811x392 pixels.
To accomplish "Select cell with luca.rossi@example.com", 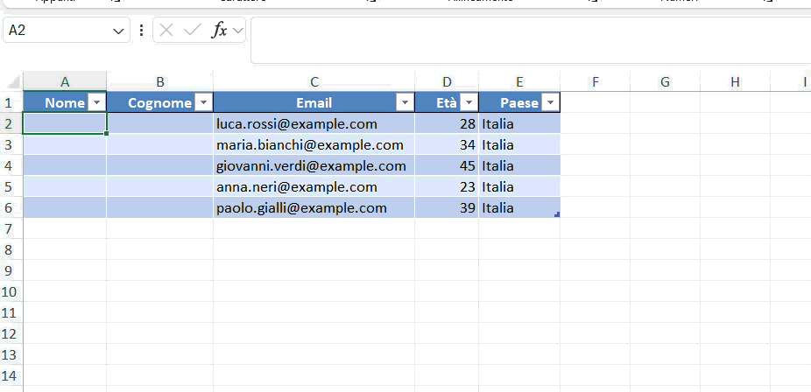I will coord(314,124).
